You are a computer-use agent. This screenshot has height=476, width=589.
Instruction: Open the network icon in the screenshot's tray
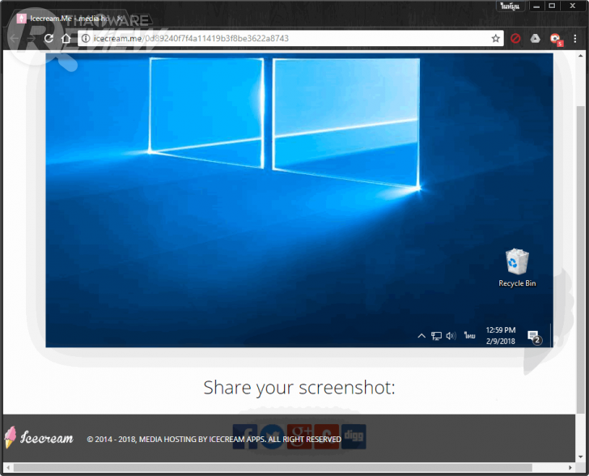(436, 335)
